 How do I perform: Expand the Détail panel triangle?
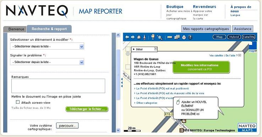(134, 49)
